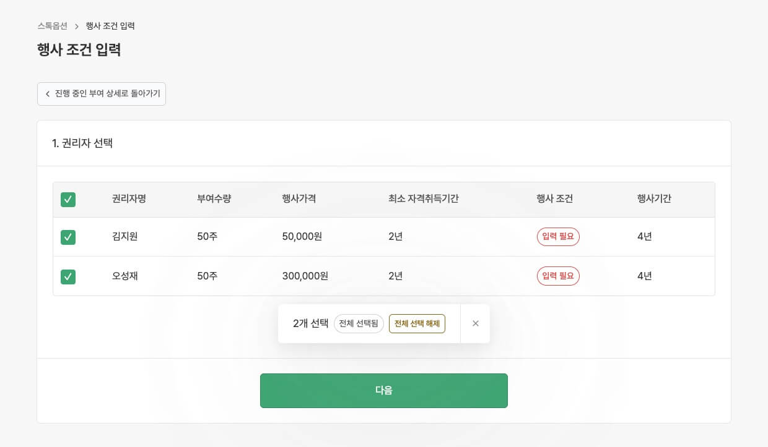Click the 행사 조건 column header
This screenshot has height=447, width=768.
(x=554, y=199)
